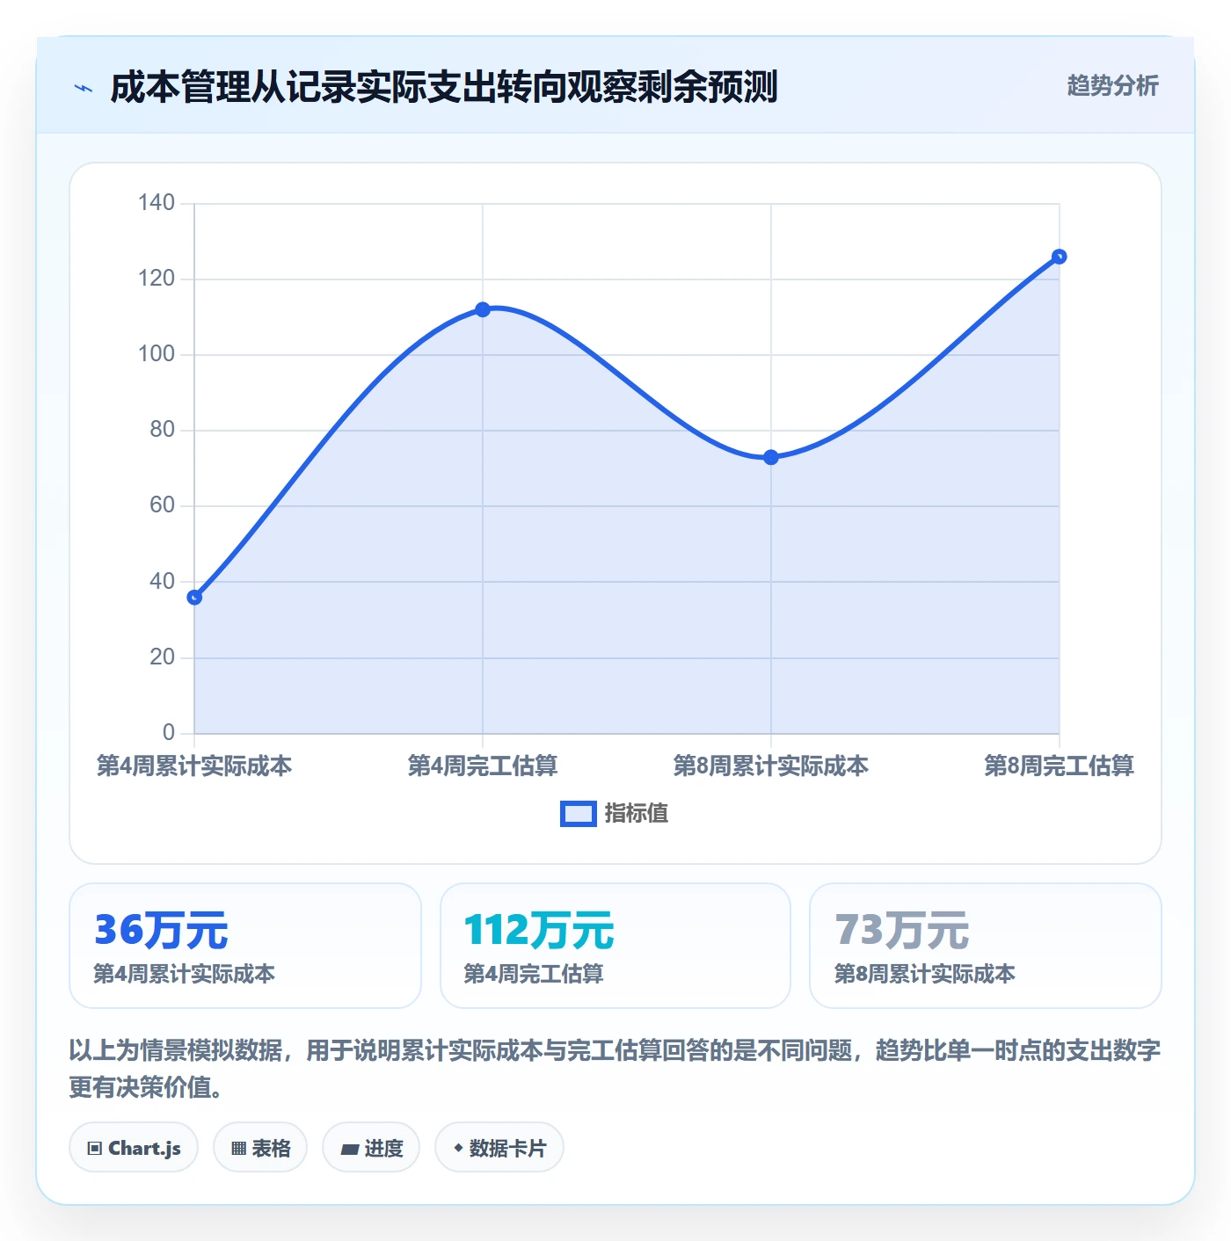Click the 第4周累计实际成本 caption under 36万元
The image size is (1231, 1241).
pos(185,974)
